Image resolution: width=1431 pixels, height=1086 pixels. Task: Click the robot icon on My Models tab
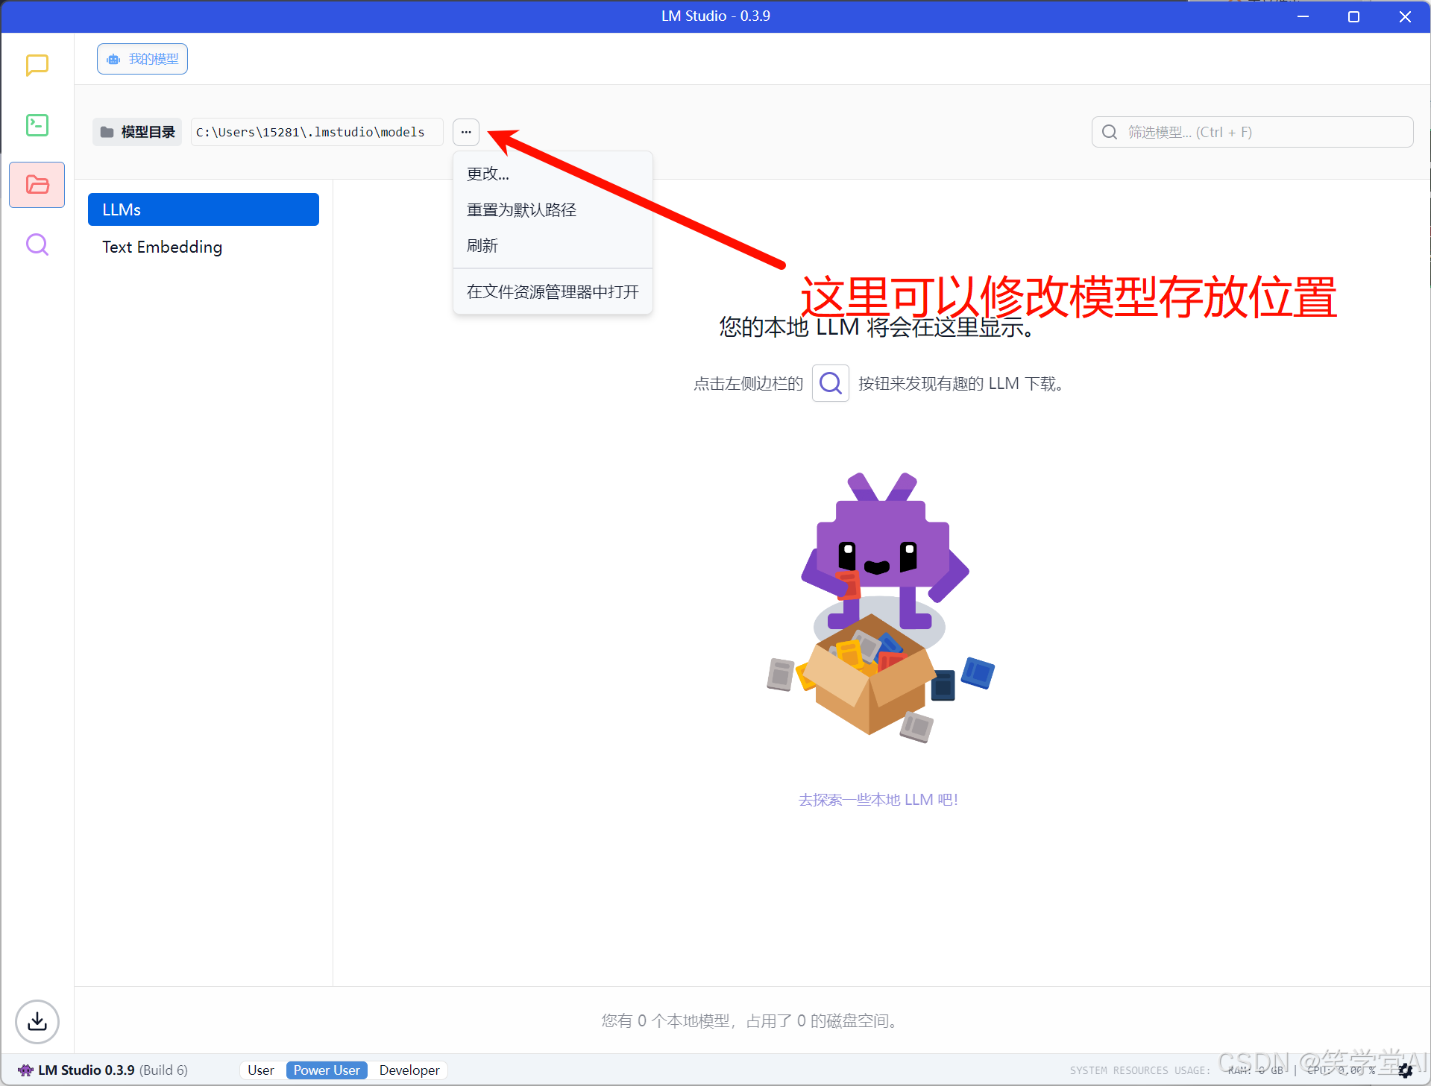pos(113,59)
